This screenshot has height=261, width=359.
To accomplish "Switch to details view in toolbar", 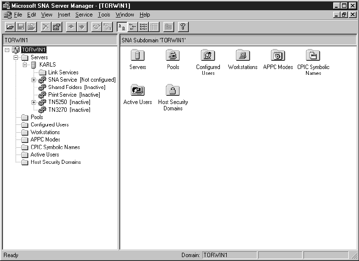I will coord(154,27).
